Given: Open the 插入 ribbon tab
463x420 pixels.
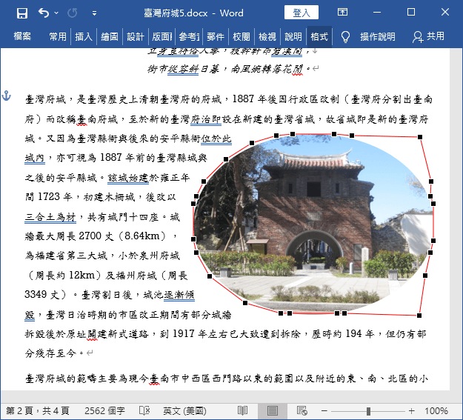Looking at the screenshot, I should [84, 36].
